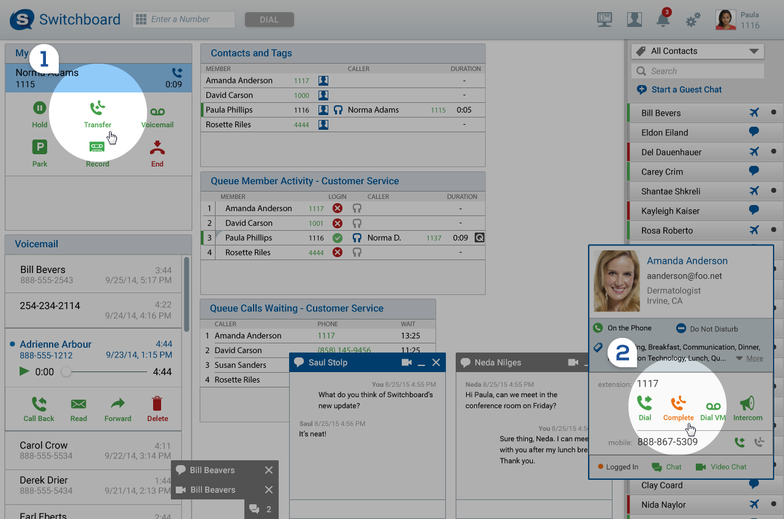This screenshot has height=519, width=784.
Task: Close the Bill Beavers chat bubble tab
Action: click(269, 470)
